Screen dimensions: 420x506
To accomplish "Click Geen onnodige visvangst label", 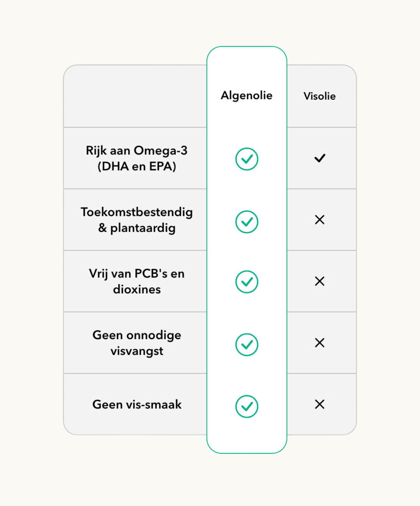I will point(136,343).
